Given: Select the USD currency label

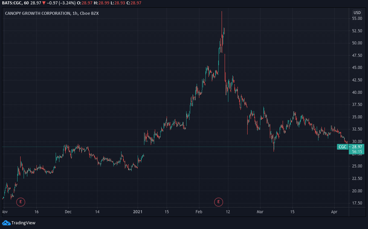Looking at the screenshot, I should [357, 13].
